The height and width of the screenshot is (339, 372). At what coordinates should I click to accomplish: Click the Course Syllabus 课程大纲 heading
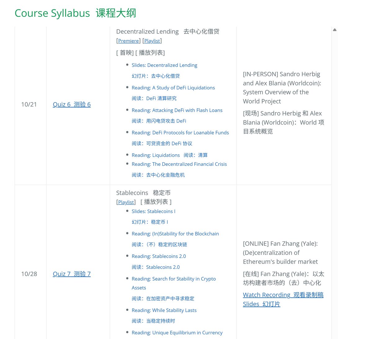(x=75, y=13)
